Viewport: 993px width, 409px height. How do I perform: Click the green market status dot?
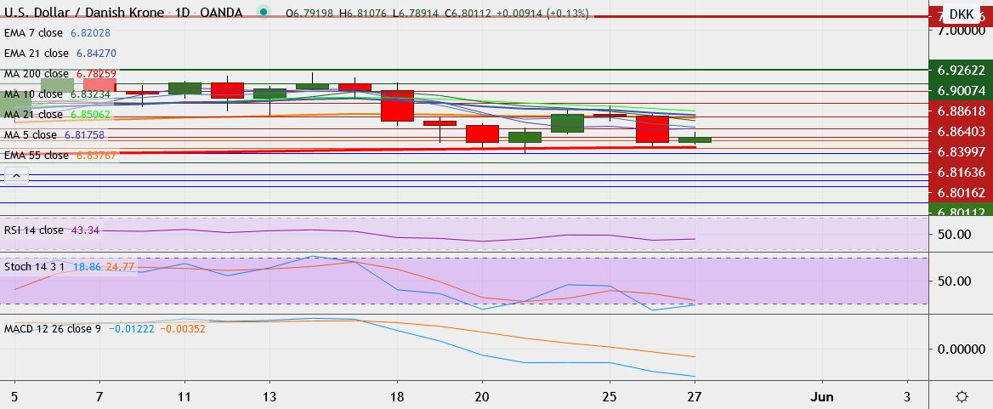(x=264, y=12)
